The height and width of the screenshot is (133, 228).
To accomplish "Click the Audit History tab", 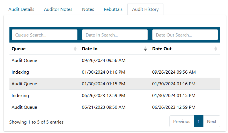I will 145,9.
